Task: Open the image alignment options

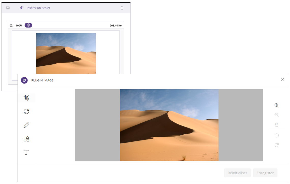Action: [x=11, y=25]
